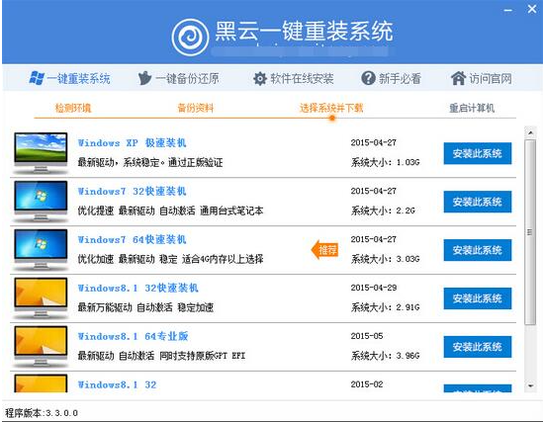Click the Windows7 32 monitor thumbnail

41,202
